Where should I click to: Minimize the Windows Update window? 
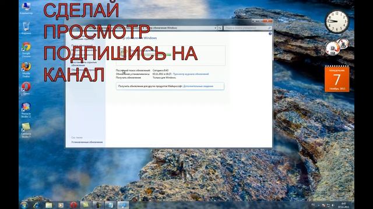pyautogui.click(x=255, y=21)
